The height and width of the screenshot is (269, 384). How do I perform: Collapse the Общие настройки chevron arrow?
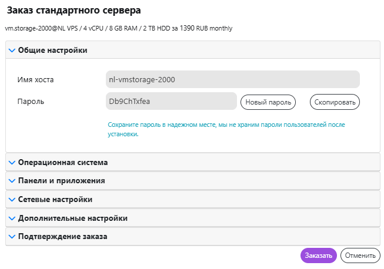pos(12,51)
